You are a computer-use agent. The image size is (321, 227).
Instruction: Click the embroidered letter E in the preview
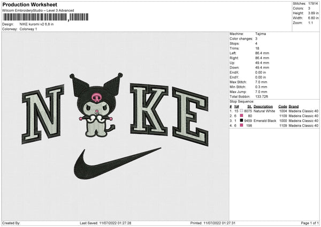click(190, 116)
